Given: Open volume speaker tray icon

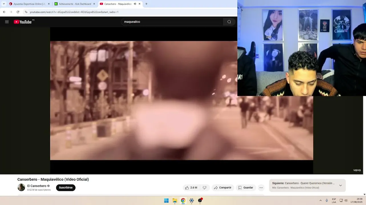Looking at the screenshot, I should pyautogui.click(x=346, y=200).
